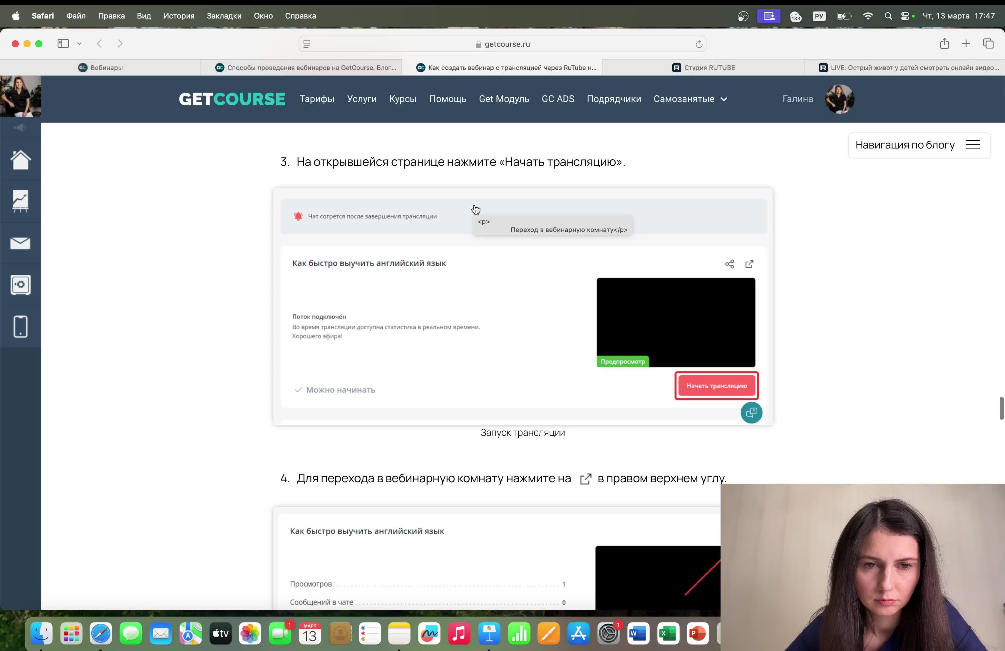Click the GETCOURSE logo
Viewport: 1005px width, 651px height.
tap(232, 99)
